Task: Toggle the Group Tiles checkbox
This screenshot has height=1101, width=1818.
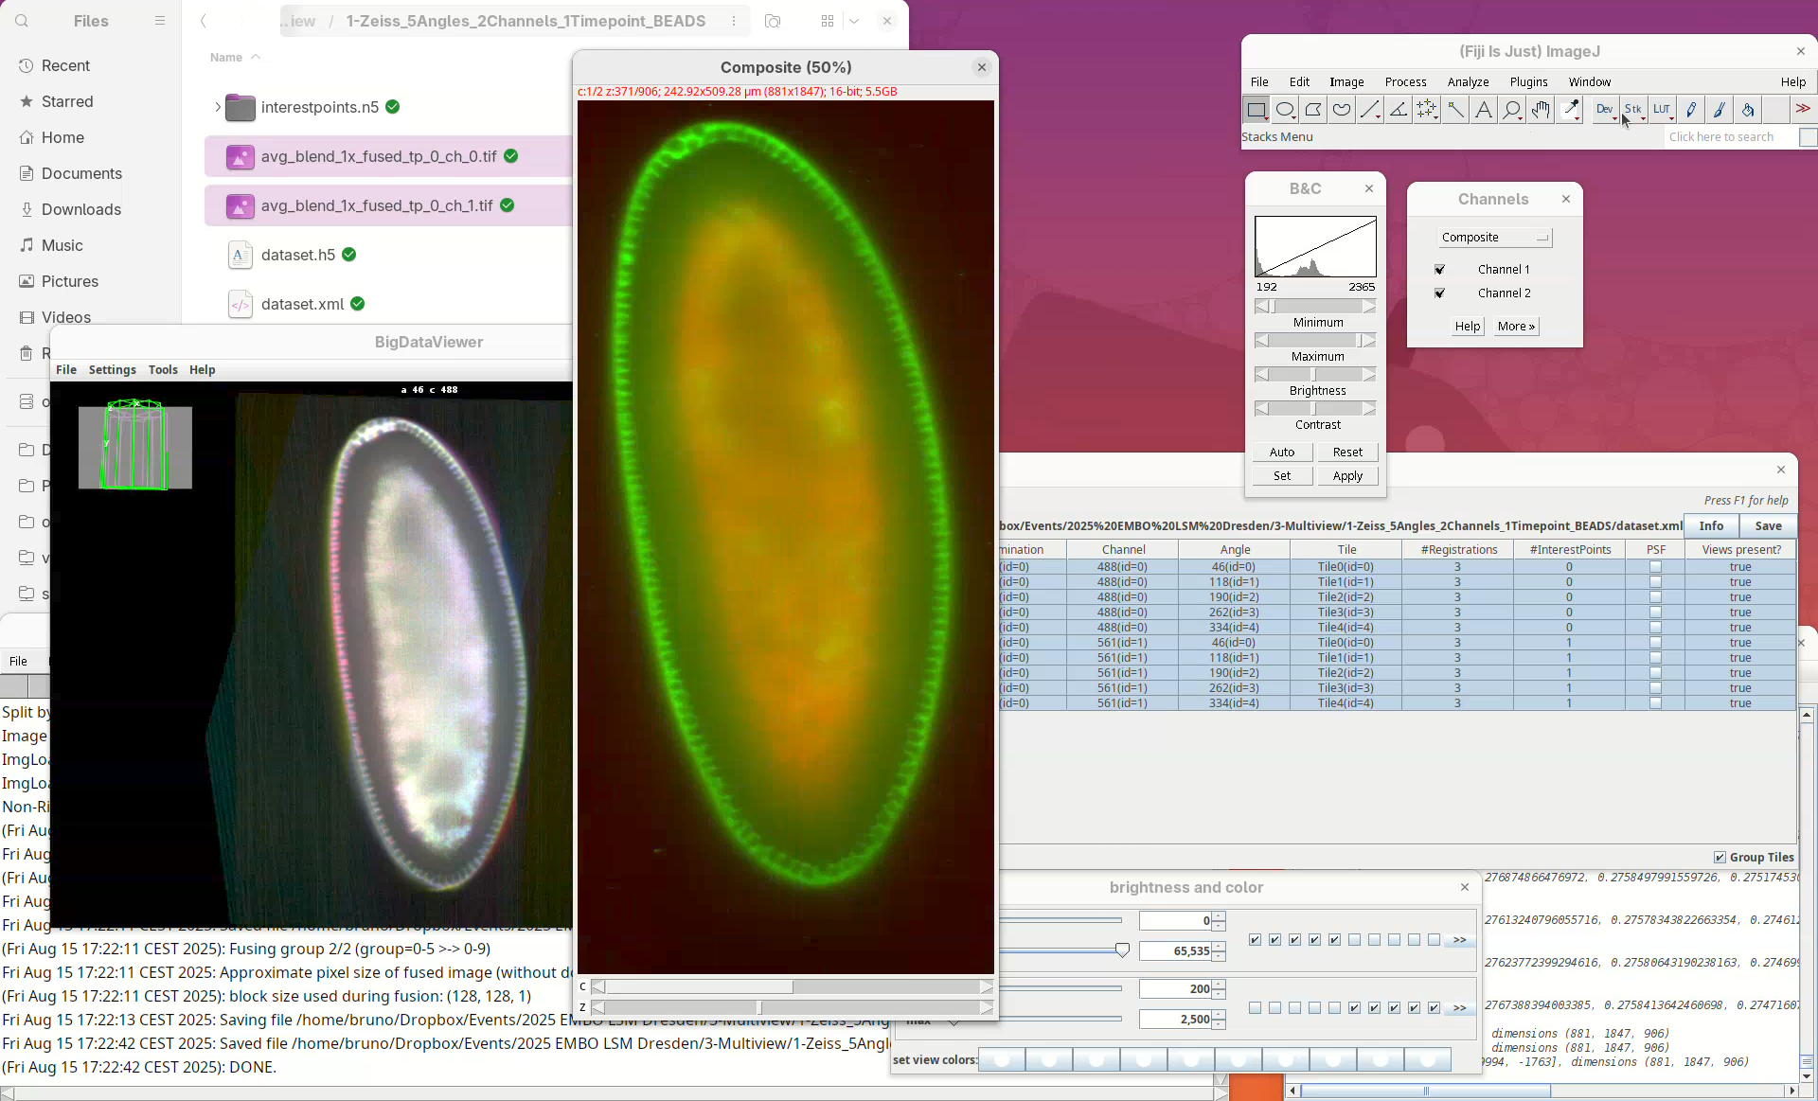Action: (1720, 857)
